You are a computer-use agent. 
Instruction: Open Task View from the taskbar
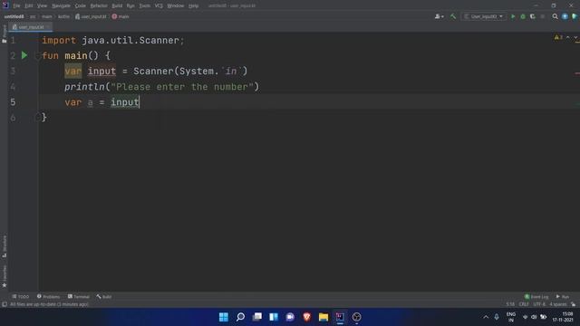point(257,317)
